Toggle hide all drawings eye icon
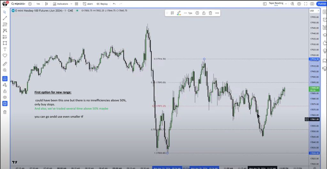Screen dimensions: 327x169 [x=5, y=97]
